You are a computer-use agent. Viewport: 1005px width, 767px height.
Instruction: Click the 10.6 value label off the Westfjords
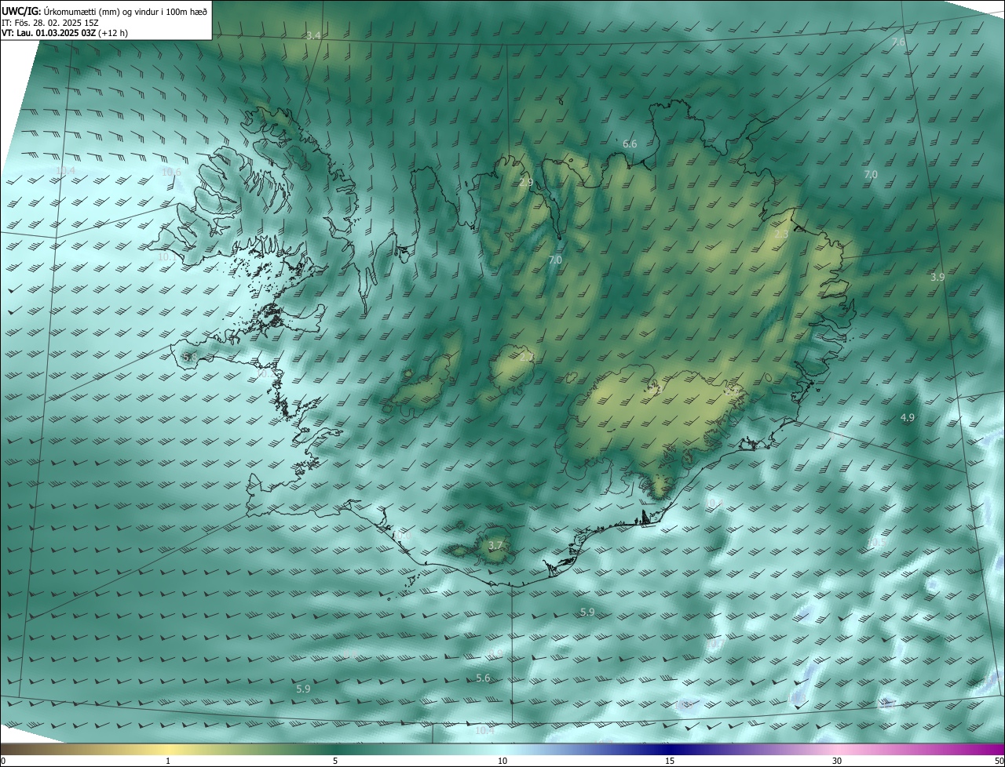[x=171, y=173]
